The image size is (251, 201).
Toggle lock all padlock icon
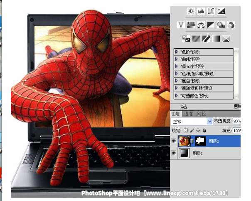[x=204, y=130]
